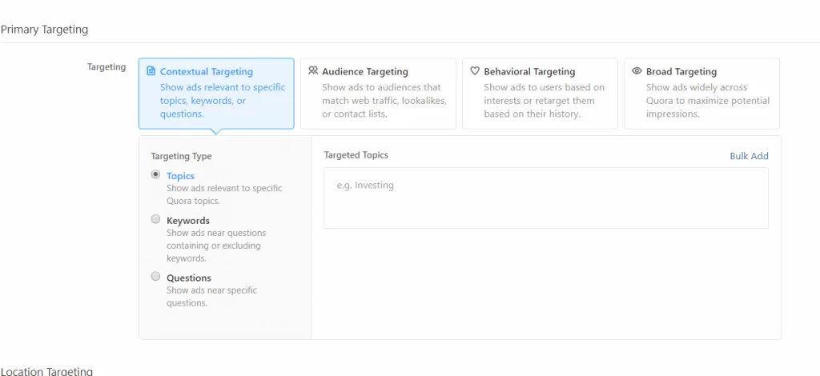The image size is (820, 376).
Task: Switch to Behavioral Targeting card
Action: [540, 94]
